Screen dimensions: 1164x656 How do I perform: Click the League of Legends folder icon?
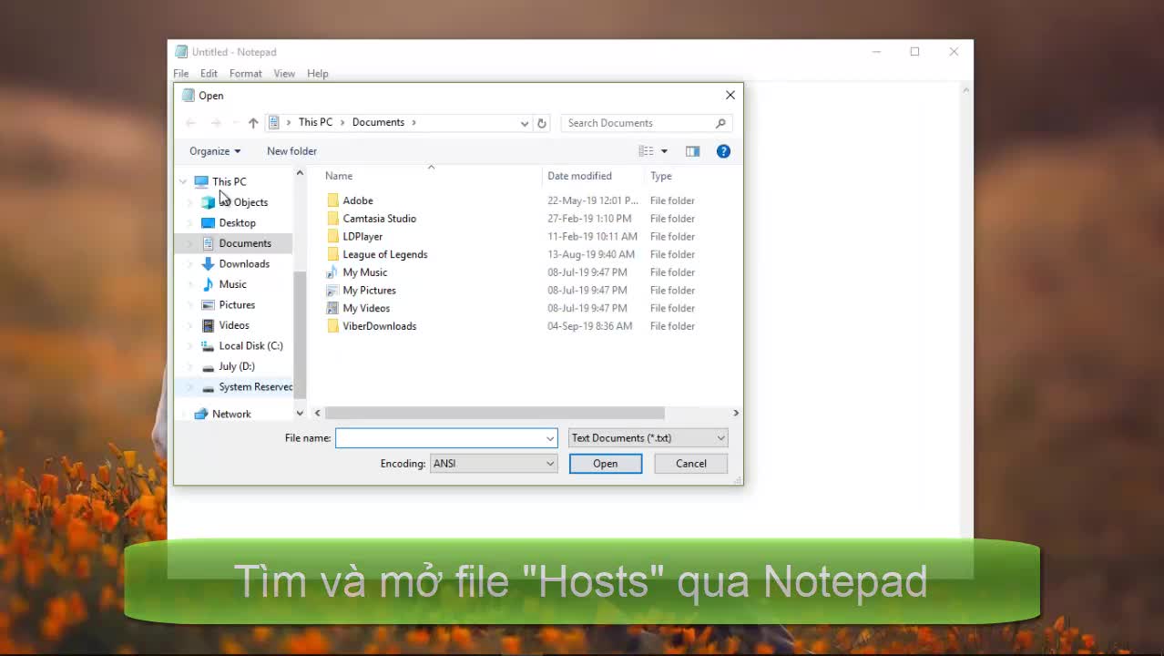click(x=332, y=254)
